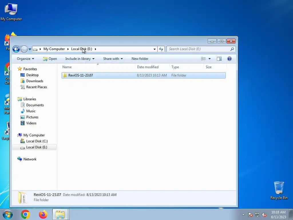Open Local Disk (C:) in navigation pane

pyautogui.click(x=37, y=141)
